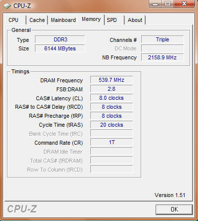Image resolution: width=198 pixels, height=221 pixels.
Task: Click the CAS# Latency (CL) label
Action: click(x=59, y=98)
